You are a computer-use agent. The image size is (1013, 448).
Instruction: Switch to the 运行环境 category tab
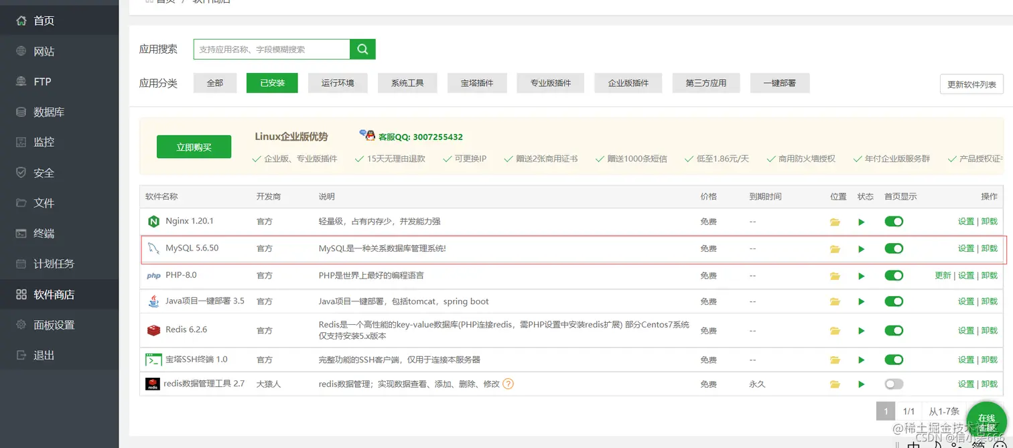[338, 83]
